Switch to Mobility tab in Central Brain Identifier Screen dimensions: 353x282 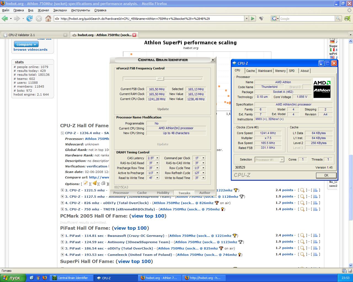coord(163,193)
